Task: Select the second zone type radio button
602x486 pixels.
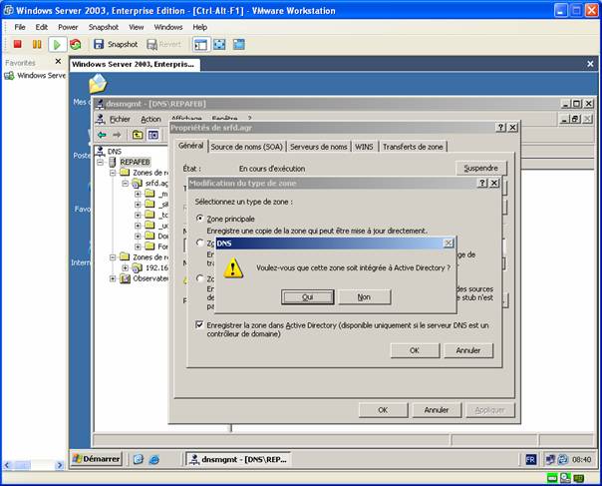Action: [x=199, y=243]
